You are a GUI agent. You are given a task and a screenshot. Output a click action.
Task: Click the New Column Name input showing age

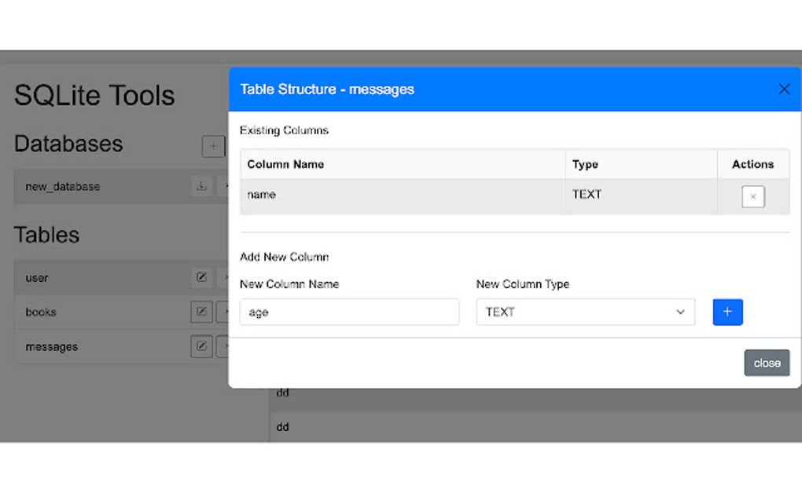tap(349, 312)
